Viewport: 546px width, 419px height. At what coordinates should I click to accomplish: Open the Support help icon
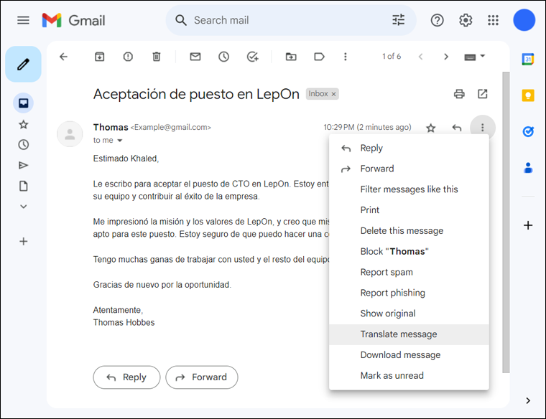(437, 20)
